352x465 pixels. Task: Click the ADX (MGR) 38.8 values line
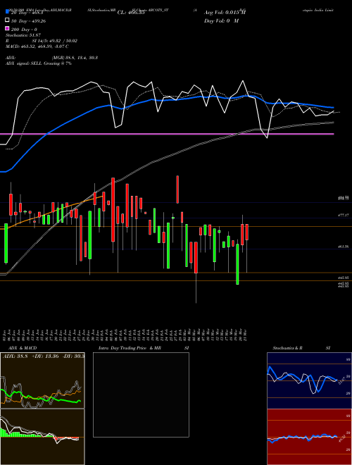tap(51, 58)
